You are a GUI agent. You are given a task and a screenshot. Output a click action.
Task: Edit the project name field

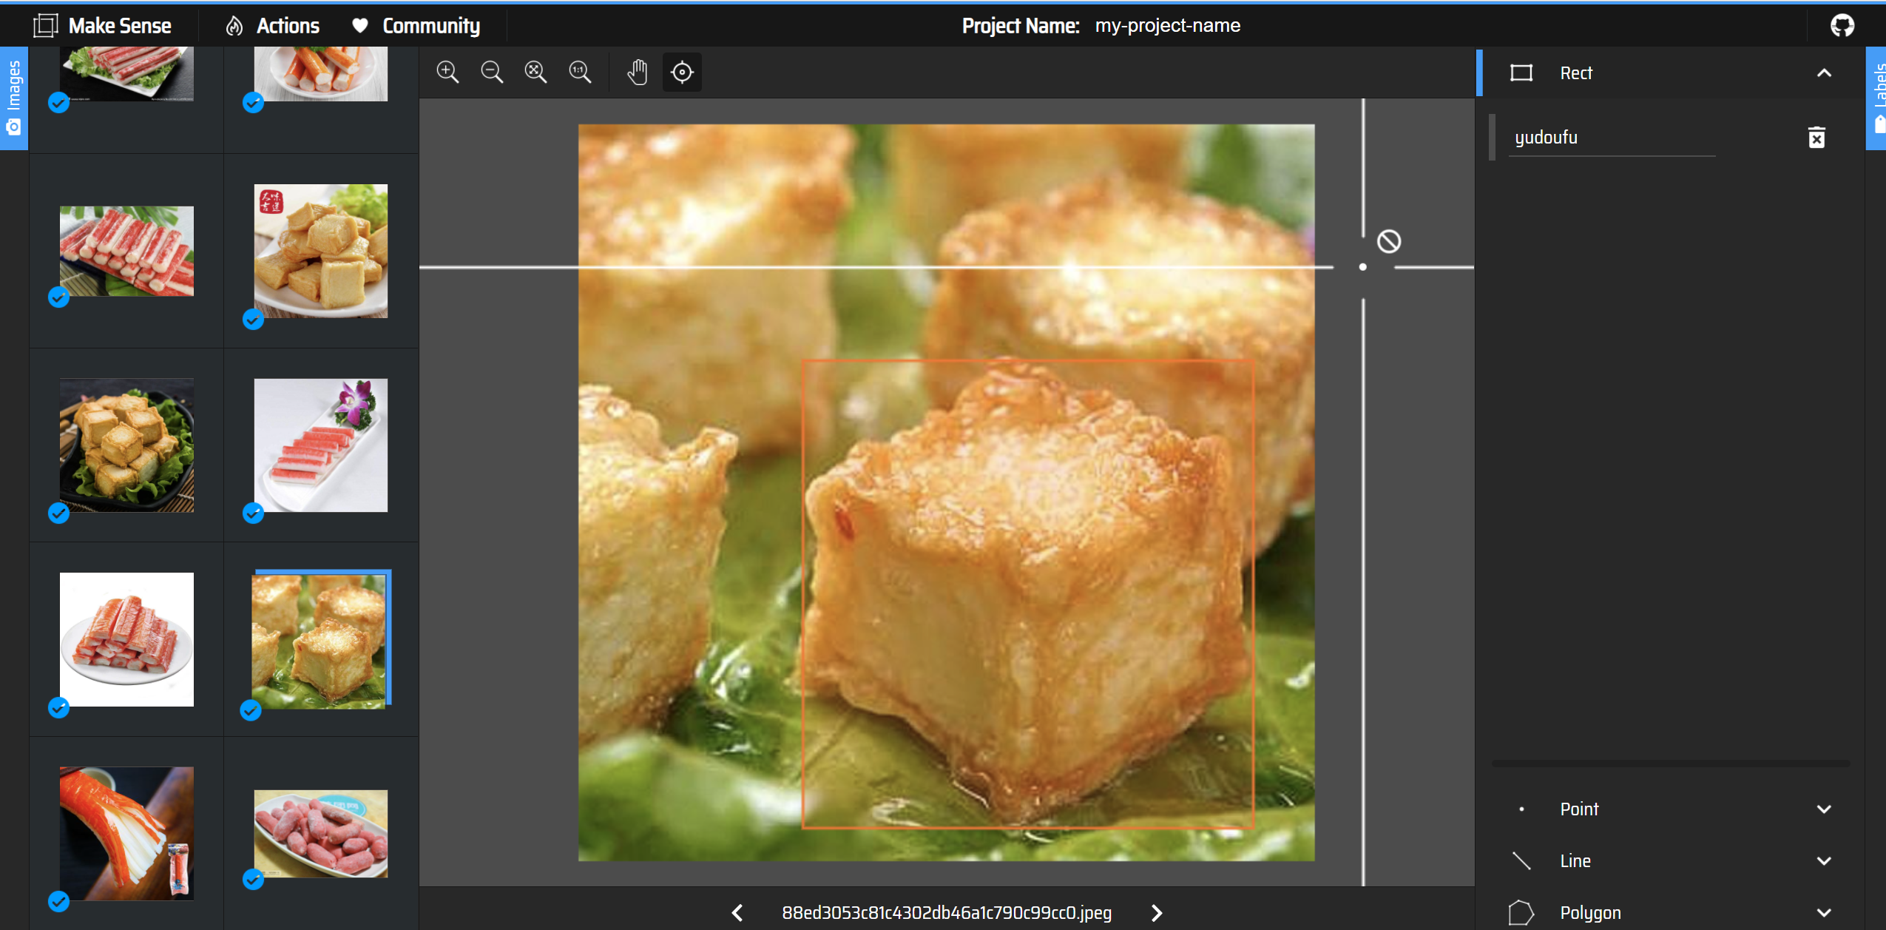point(1167,26)
